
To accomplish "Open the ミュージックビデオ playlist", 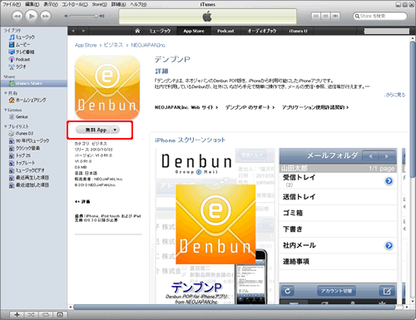I will pos(27,170).
